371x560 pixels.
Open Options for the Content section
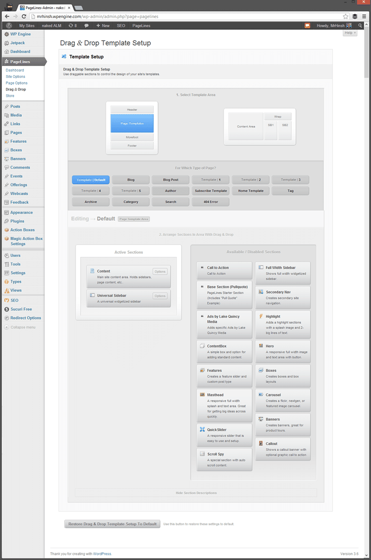click(x=160, y=271)
